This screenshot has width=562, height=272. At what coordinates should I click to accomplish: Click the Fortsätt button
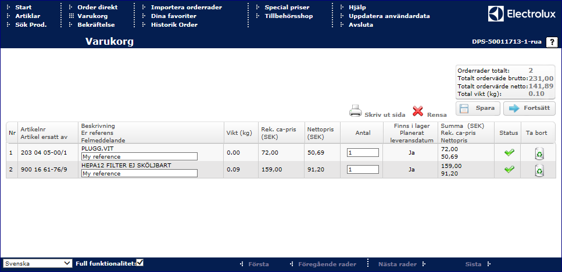529,108
